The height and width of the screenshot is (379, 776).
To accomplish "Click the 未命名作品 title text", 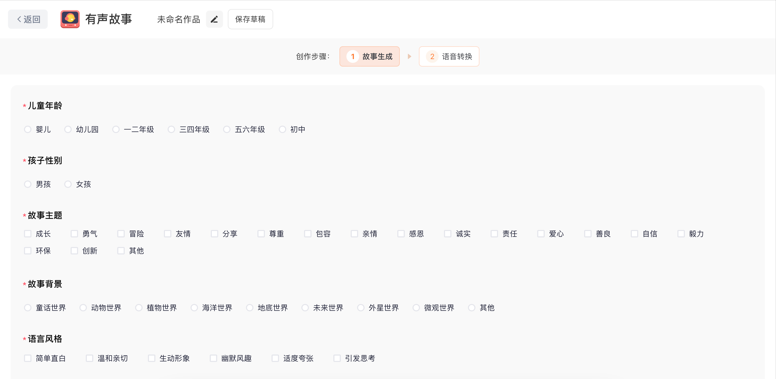I will (179, 19).
